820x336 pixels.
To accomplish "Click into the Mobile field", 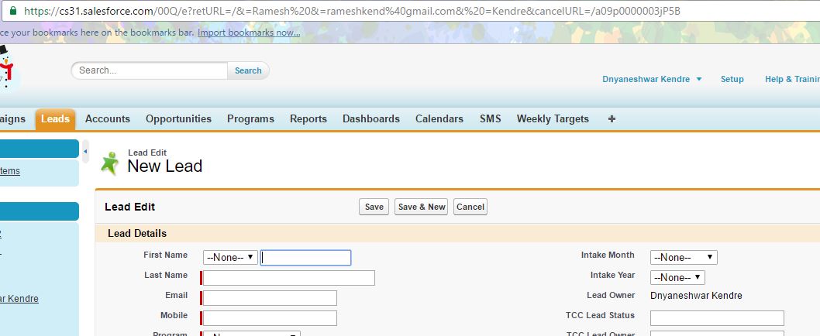I will tap(270, 317).
